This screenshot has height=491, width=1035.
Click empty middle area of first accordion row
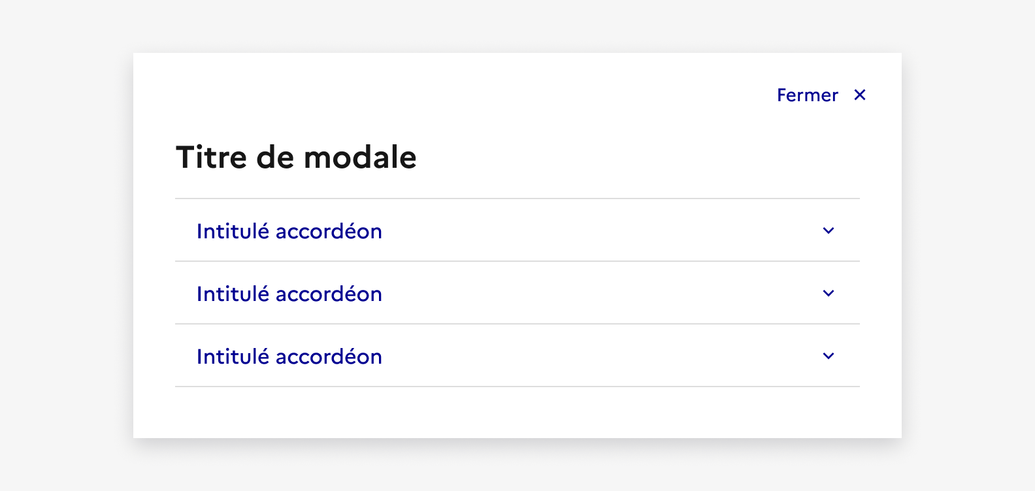(588, 230)
